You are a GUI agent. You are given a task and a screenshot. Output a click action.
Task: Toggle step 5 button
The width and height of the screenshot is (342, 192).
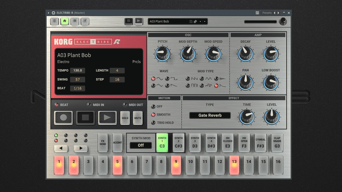[117, 165]
